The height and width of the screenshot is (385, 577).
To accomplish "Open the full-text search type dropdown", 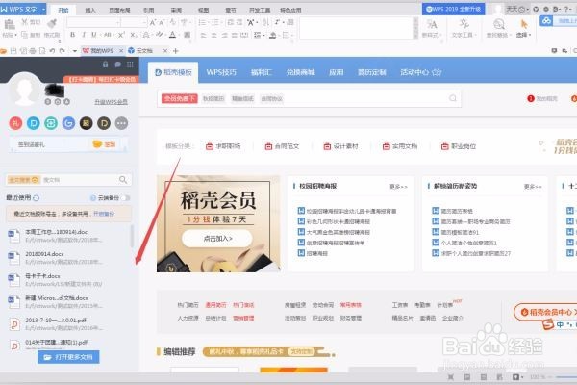I will [23, 180].
